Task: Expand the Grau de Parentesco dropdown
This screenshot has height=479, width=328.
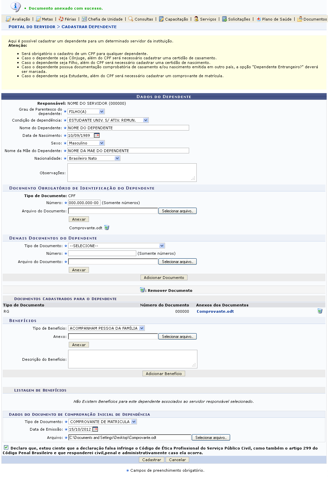Action: (x=102, y=112)
